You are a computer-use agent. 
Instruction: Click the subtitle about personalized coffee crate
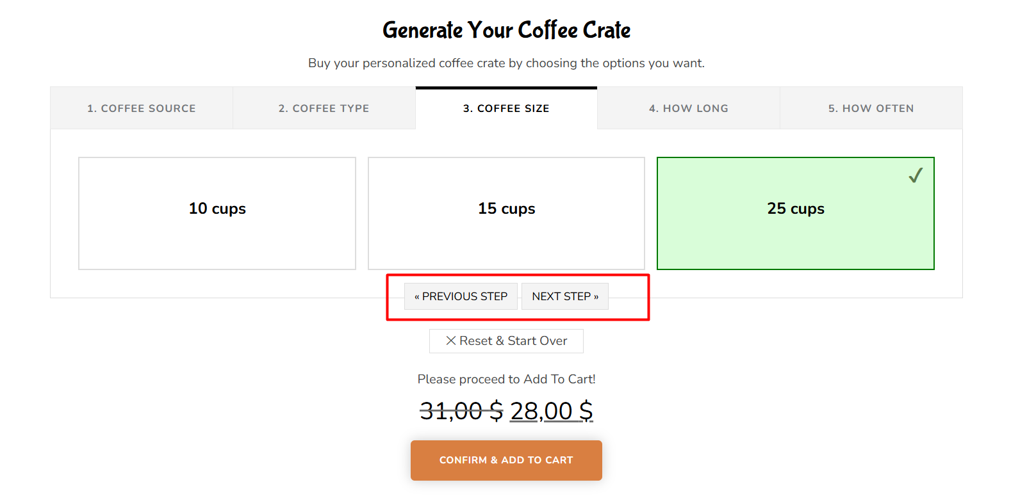click(506, 63)
